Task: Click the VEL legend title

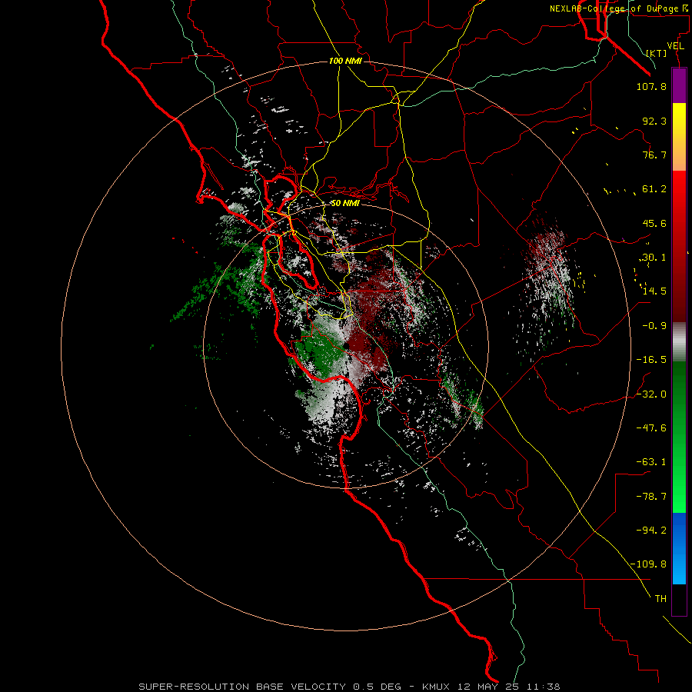Action: click(675, 46)
